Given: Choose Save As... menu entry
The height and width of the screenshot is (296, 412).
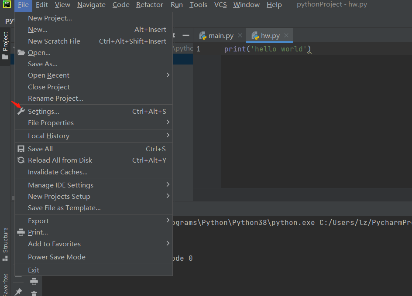Looking at the screenshot, I should [x=93, y=64].
